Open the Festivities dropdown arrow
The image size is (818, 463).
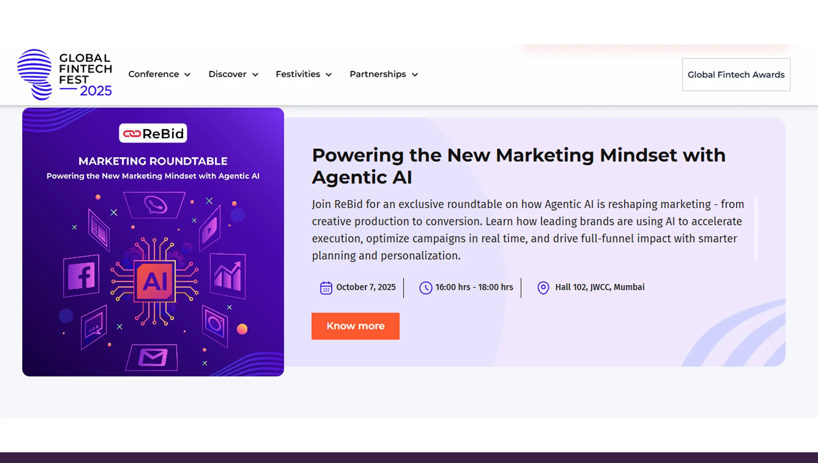[329, 75]
